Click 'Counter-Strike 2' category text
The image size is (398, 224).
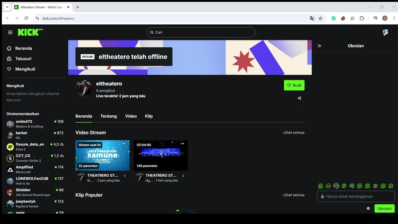pos(28,161)
